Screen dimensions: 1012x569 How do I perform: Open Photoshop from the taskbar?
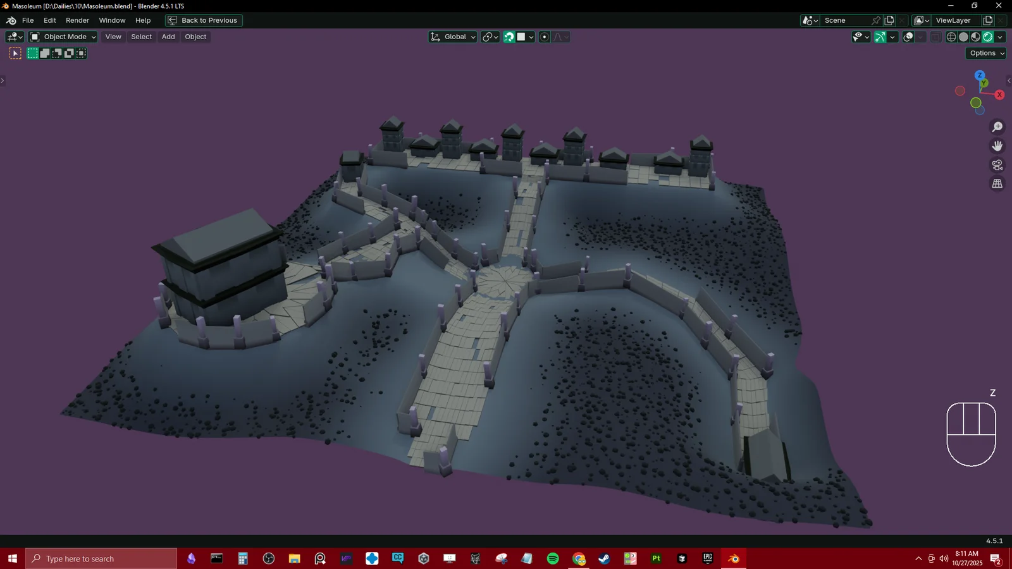(655, 559)
